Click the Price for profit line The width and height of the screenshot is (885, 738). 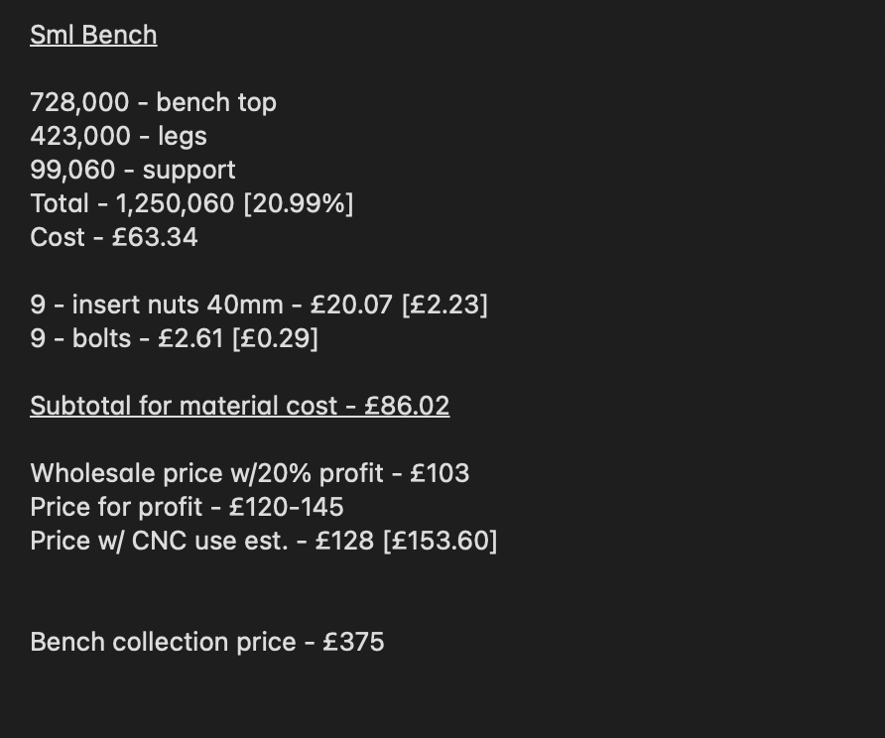tap(187, 507)
